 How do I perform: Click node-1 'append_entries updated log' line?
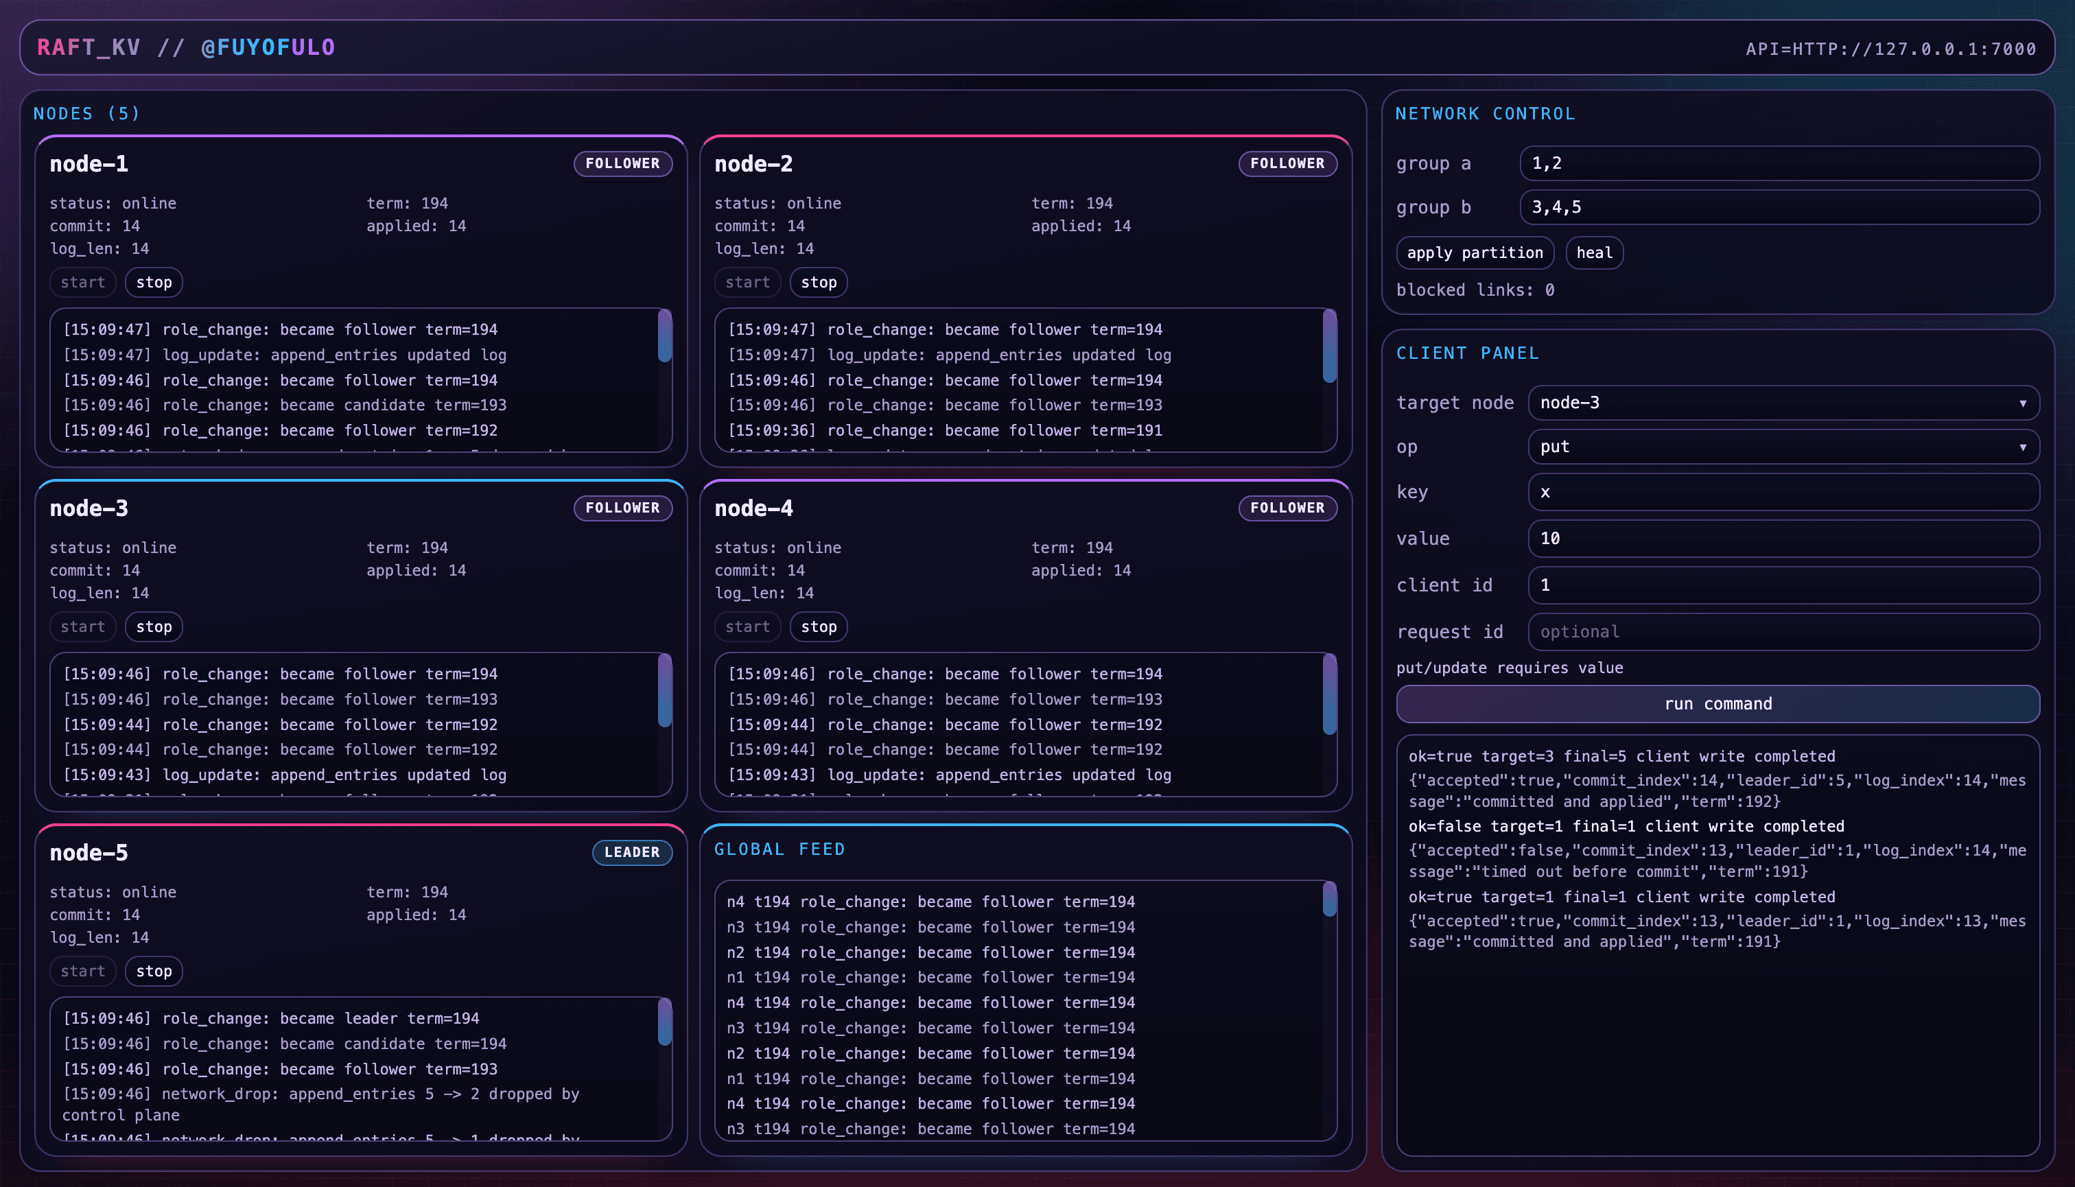(x=285, y=355)
